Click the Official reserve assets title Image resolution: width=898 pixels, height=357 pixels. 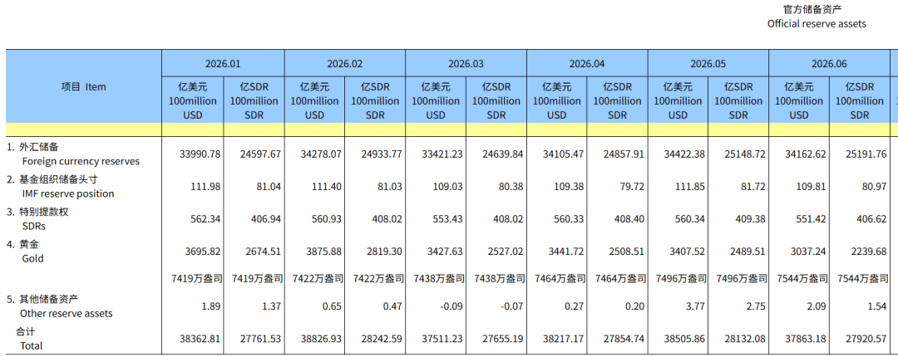click(x=817, y=24)
